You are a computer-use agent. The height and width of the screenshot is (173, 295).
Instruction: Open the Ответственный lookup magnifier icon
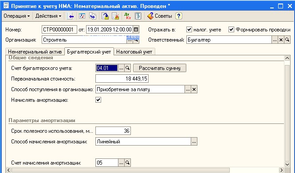(x=287, y=40)
